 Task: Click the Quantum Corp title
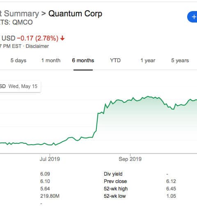click(76, 14)
